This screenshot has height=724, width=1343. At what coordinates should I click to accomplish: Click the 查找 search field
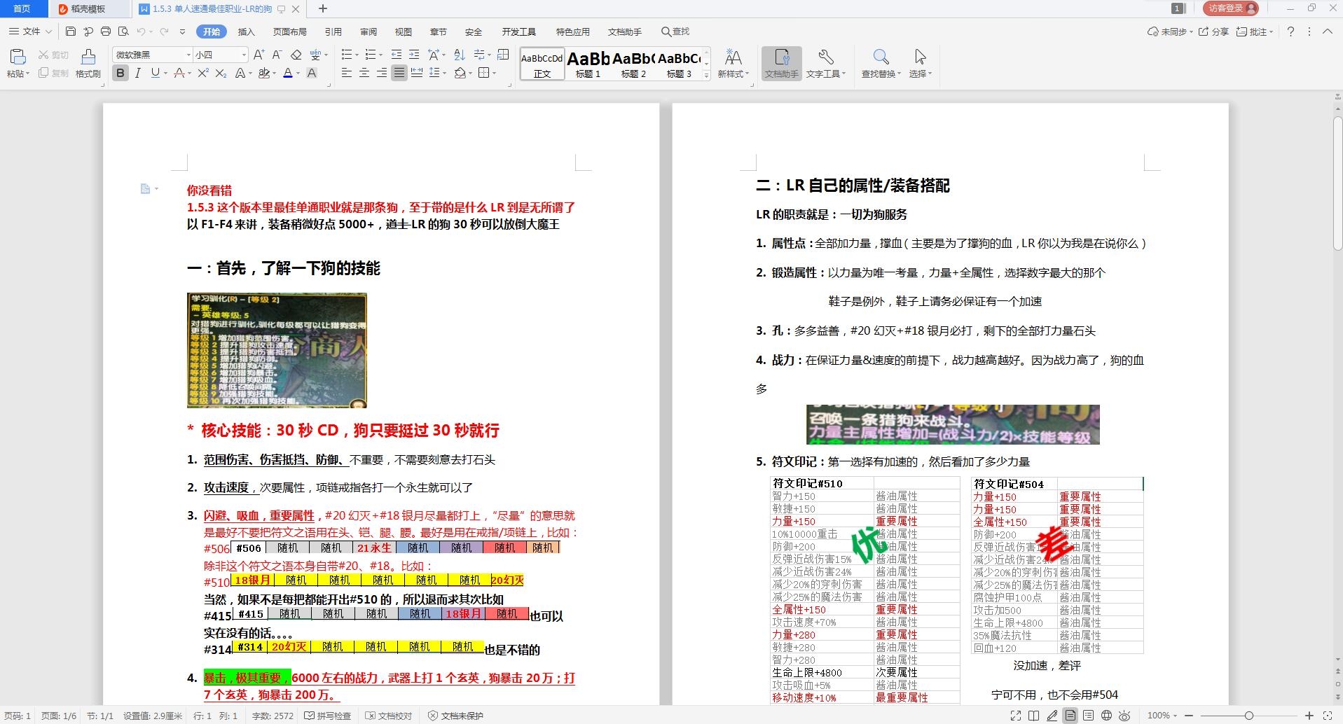tap(676, 32)
